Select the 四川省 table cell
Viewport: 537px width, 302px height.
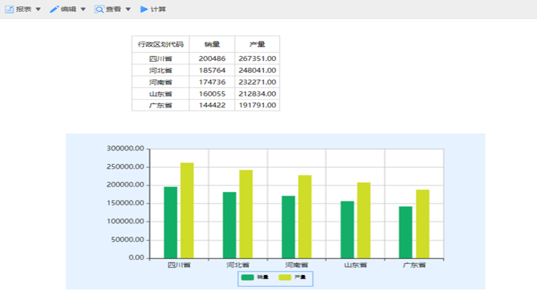[x=161, y=59]
